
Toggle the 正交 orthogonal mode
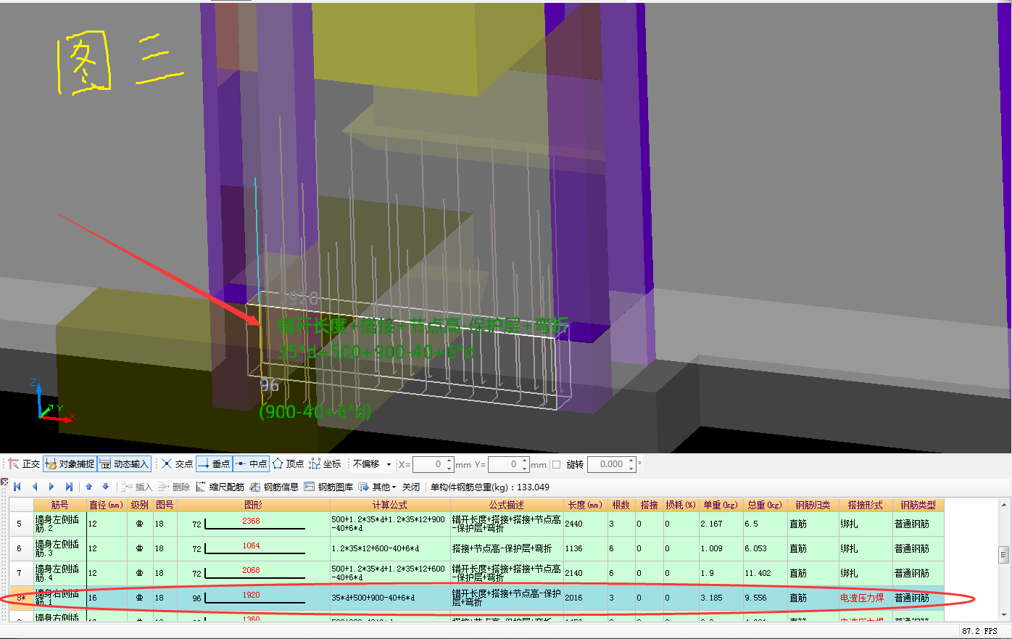24,464
